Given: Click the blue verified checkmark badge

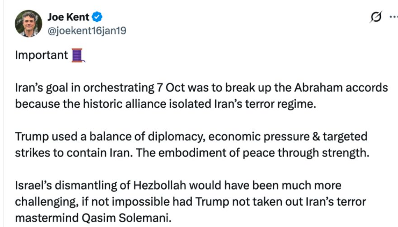Looking at the screenshot, I should [98, 17].
